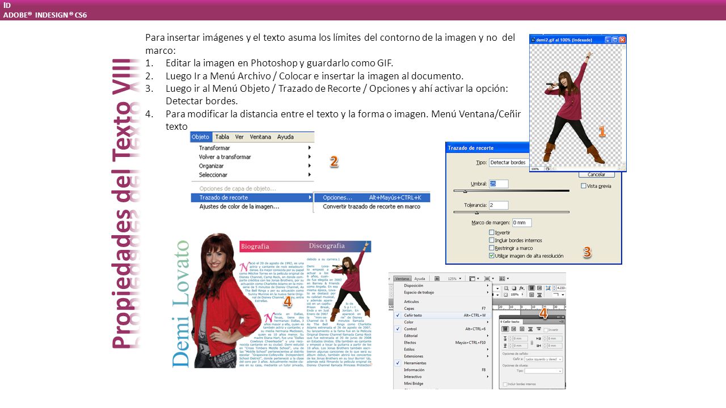Viewport: 726px width, 408px height.
Task: Select Jump to next column icon in Ceñir texto
Action: 538,329
